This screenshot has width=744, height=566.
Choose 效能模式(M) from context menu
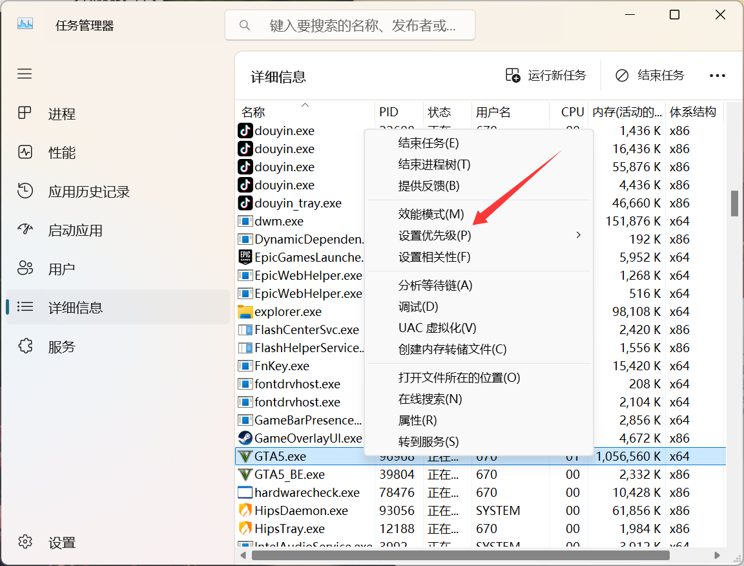(431, 214)
